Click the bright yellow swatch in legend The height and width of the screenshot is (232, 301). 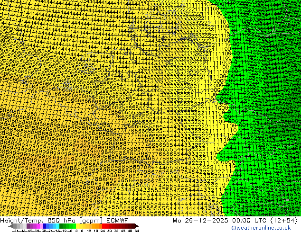pyautogui.click(x=77, y=226)
